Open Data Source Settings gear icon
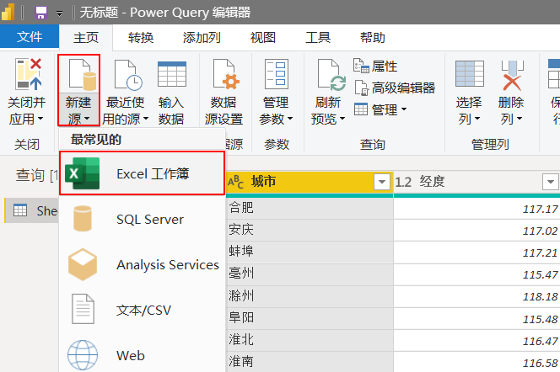This screenshot has width=560, height=372. click(x=226, y=74)
